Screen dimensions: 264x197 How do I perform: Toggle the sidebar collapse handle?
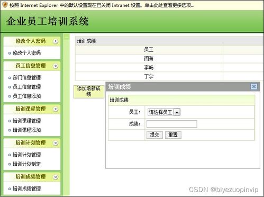pyautogui.click(x=67, y=37)
